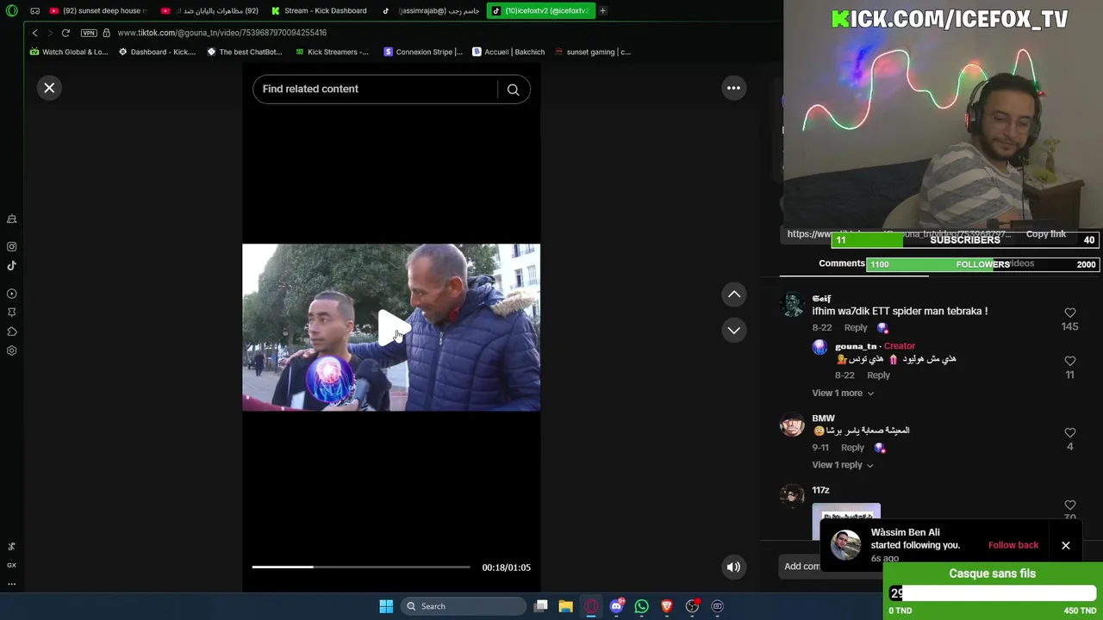
Task: Open Task View on taskbar
Action: [x=540, y=606]
